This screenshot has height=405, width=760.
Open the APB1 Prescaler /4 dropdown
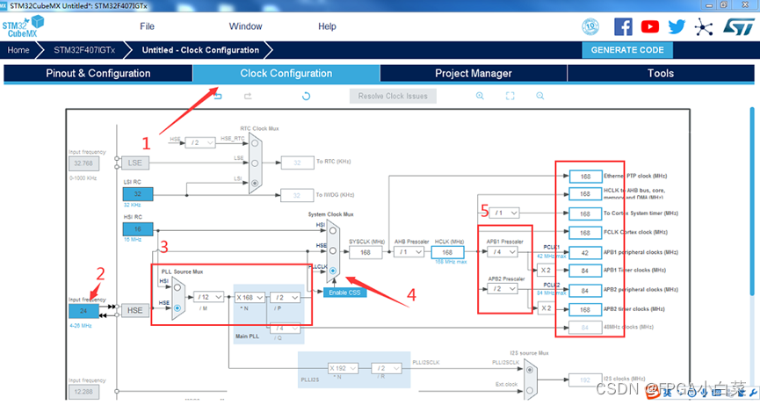coord(503,252)
